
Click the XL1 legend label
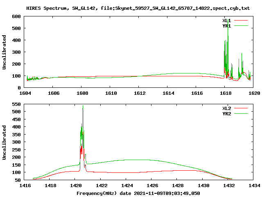226,20
